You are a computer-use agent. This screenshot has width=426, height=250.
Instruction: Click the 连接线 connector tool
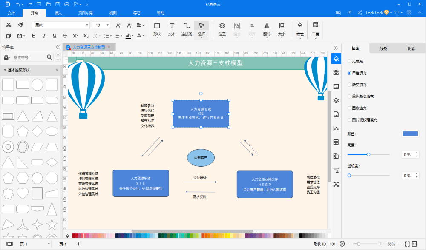[x=187, y=28]
